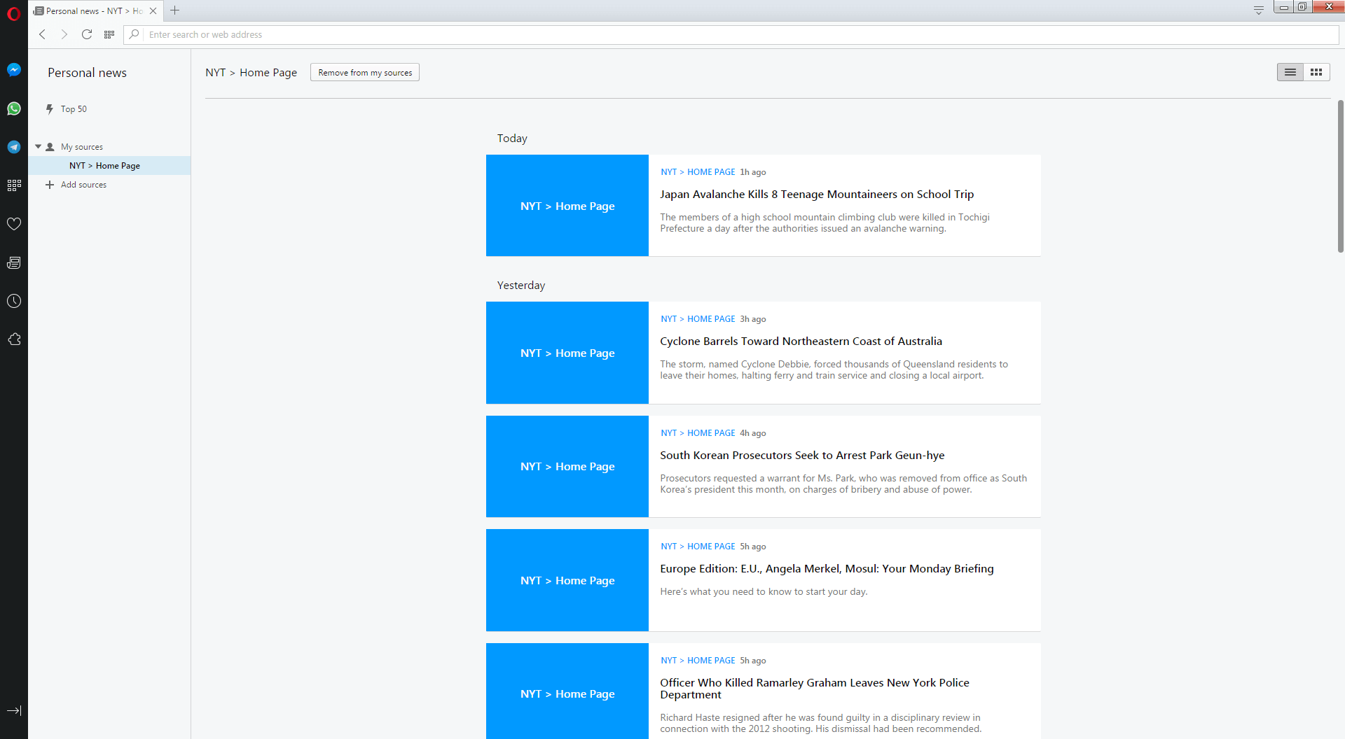Close the Personal news tab
Image resolution: width=1345 pixels, height=739 pixels.
pyautogui.click(x=153, y=10)
